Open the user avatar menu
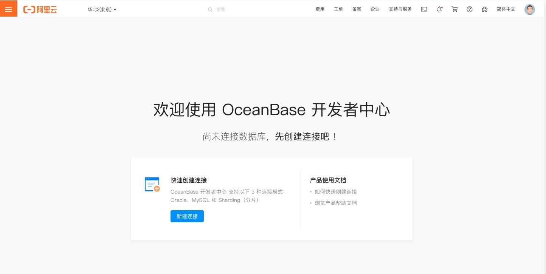The height and width of the screenshot is (274, 546). coord(530,9)
